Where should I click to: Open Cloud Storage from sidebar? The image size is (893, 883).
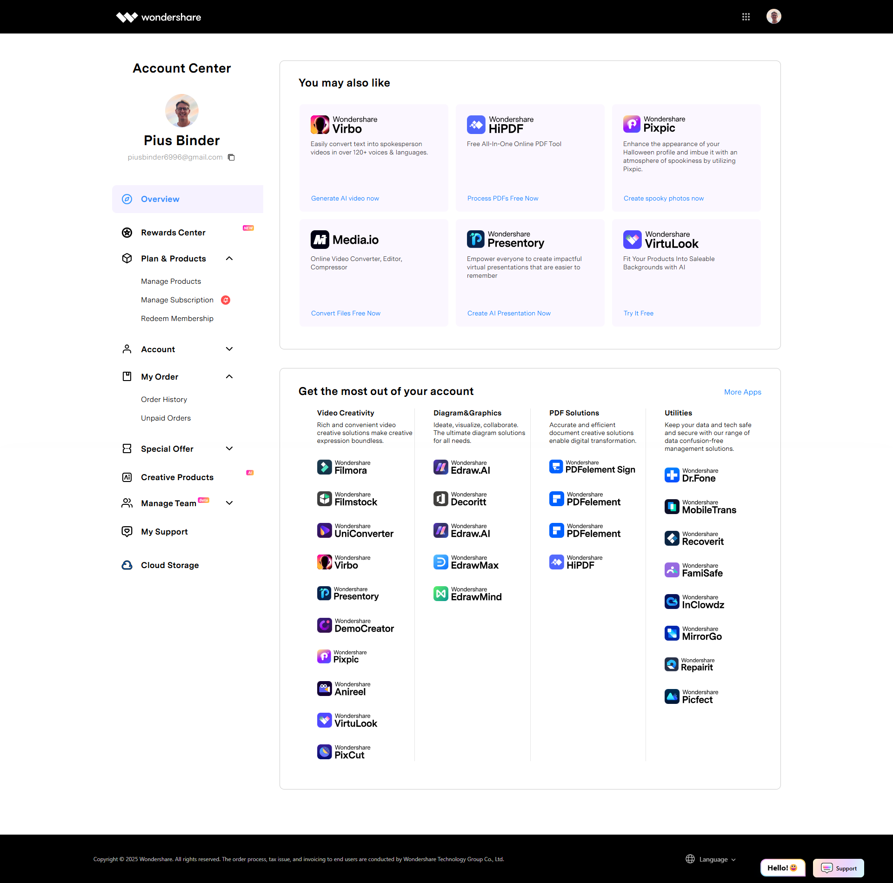[170, 565]
